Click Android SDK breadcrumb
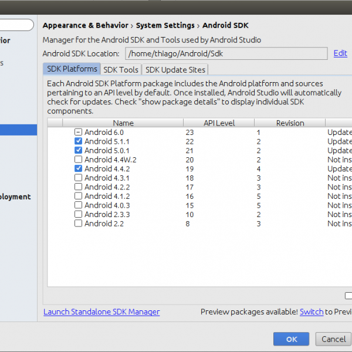352x352 pixels. (225, 25)
